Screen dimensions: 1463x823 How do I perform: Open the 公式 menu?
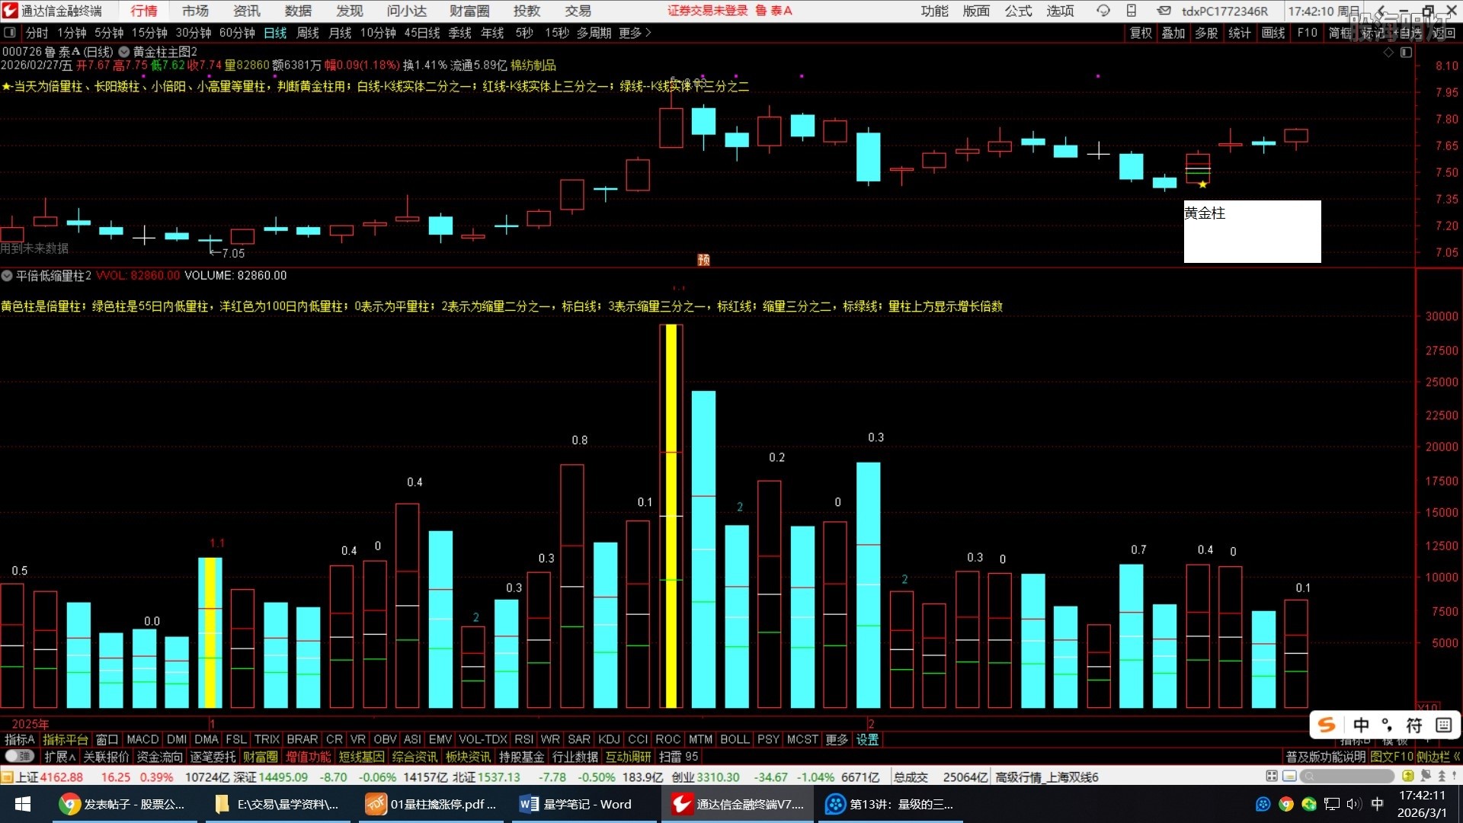(1017, 11)
